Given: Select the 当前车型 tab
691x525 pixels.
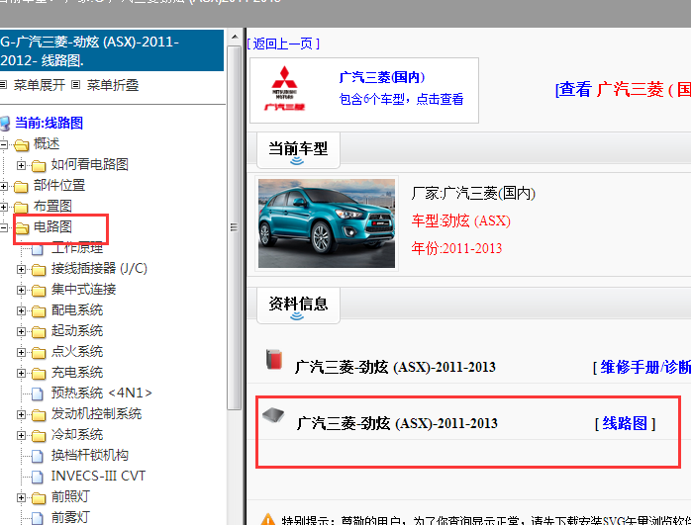Looking at the screenshot, I should tap(298, 150).
